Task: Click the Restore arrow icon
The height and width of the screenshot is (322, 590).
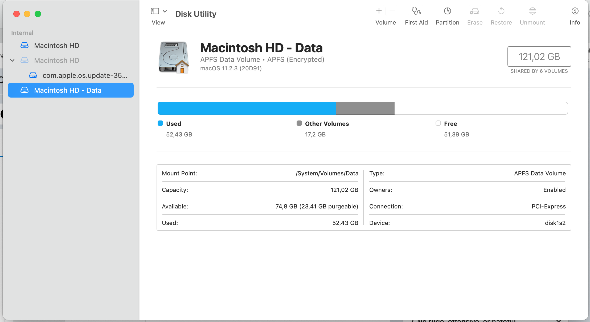Action: pos(501,11)
